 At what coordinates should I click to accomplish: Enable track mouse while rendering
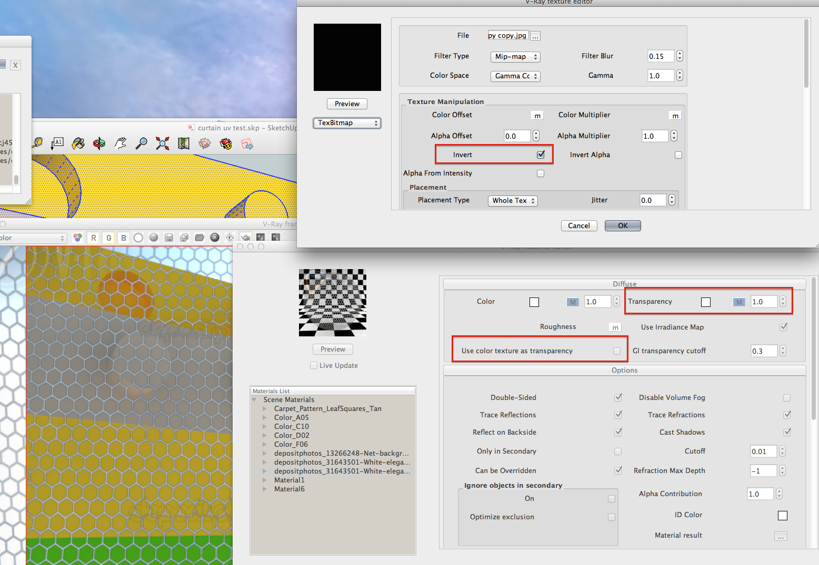[230, 238]
